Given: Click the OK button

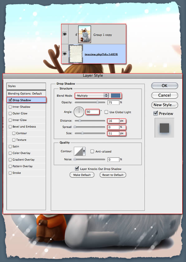Looking at the screenshot, I should [x=165, y=86].
